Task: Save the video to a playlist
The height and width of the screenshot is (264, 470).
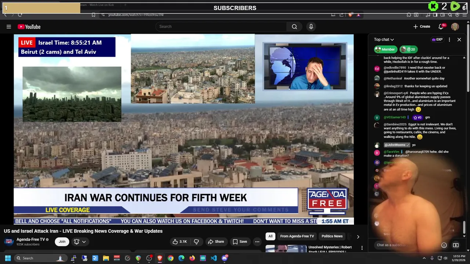Action: (239, 242)
